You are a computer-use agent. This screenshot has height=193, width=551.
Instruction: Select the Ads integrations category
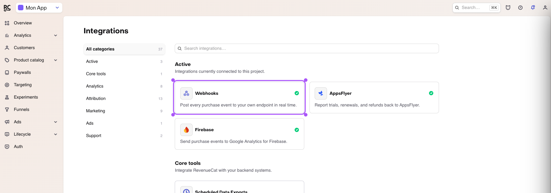124,123
